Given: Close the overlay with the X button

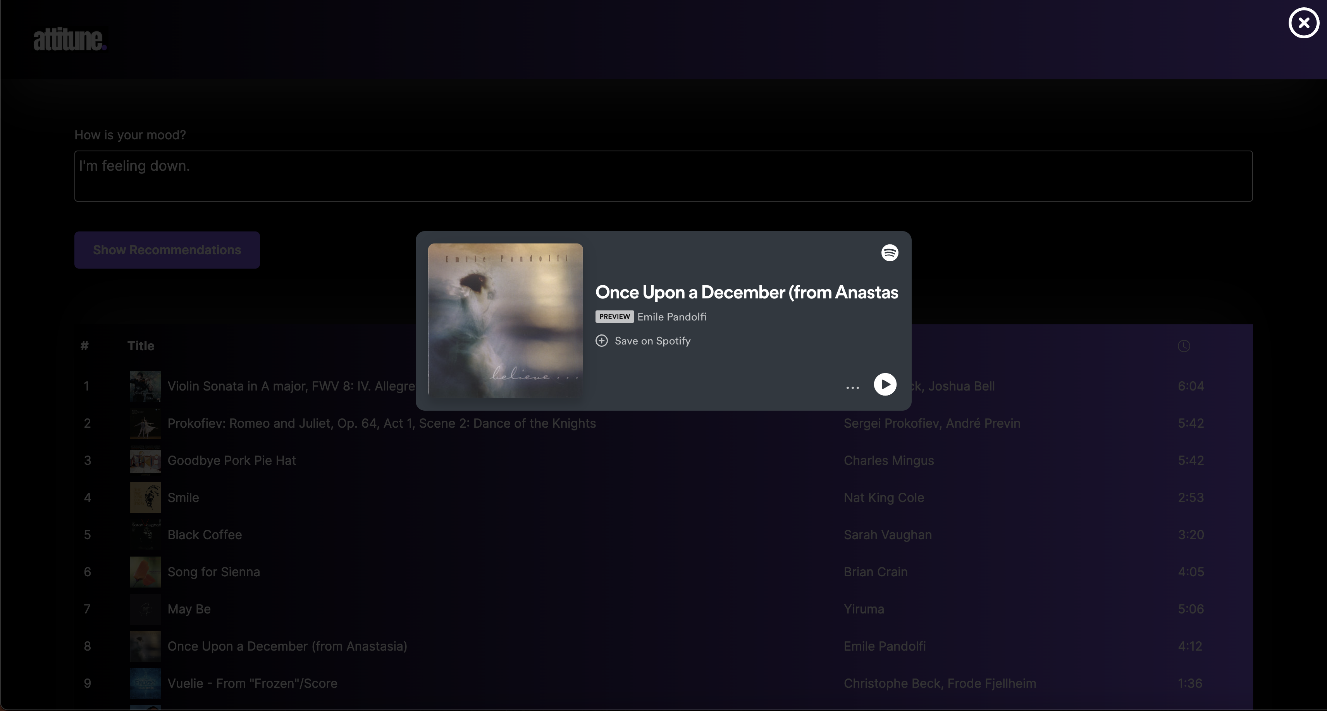Looking at the screenshot, I should coord(1304,23).
